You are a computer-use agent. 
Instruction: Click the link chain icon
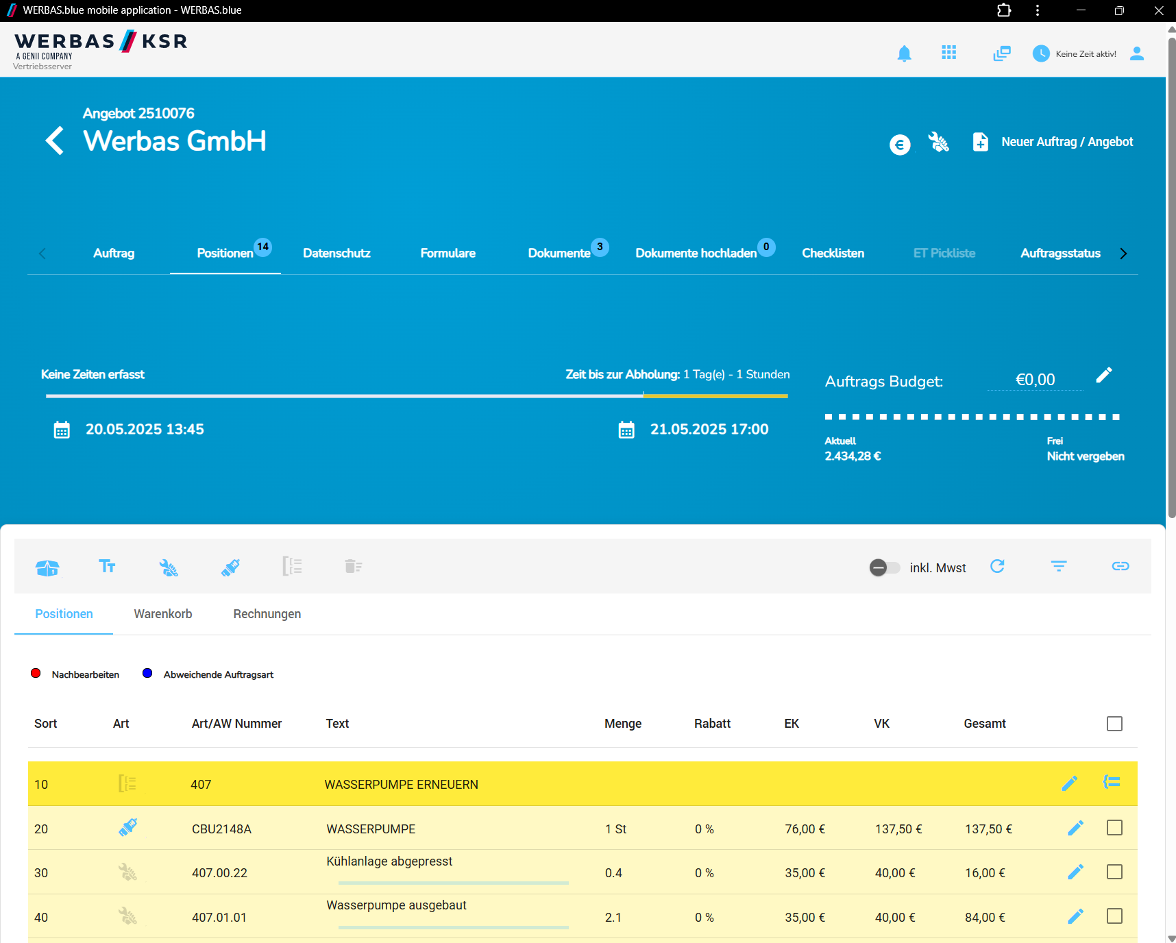[1120, 566]
